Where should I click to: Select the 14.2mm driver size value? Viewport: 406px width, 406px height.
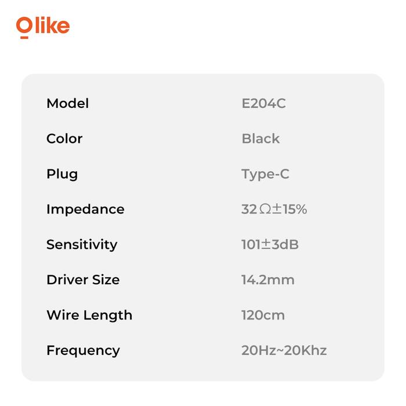pyautogui.click(x=267, y=280)
